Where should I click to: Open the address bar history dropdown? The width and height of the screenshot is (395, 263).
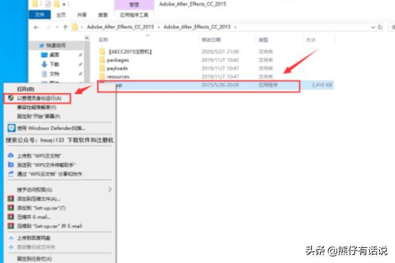(x=373, y=27)
